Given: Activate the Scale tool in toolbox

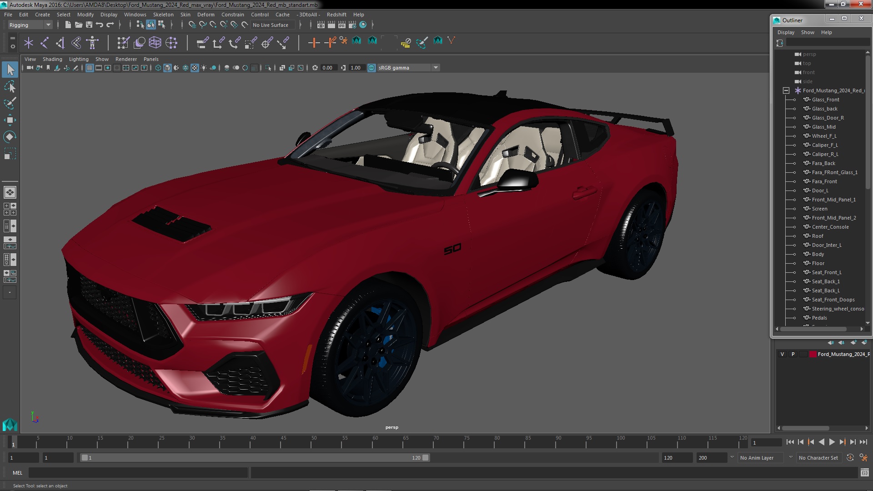Looking at the screenshot, I should [10, 154].
